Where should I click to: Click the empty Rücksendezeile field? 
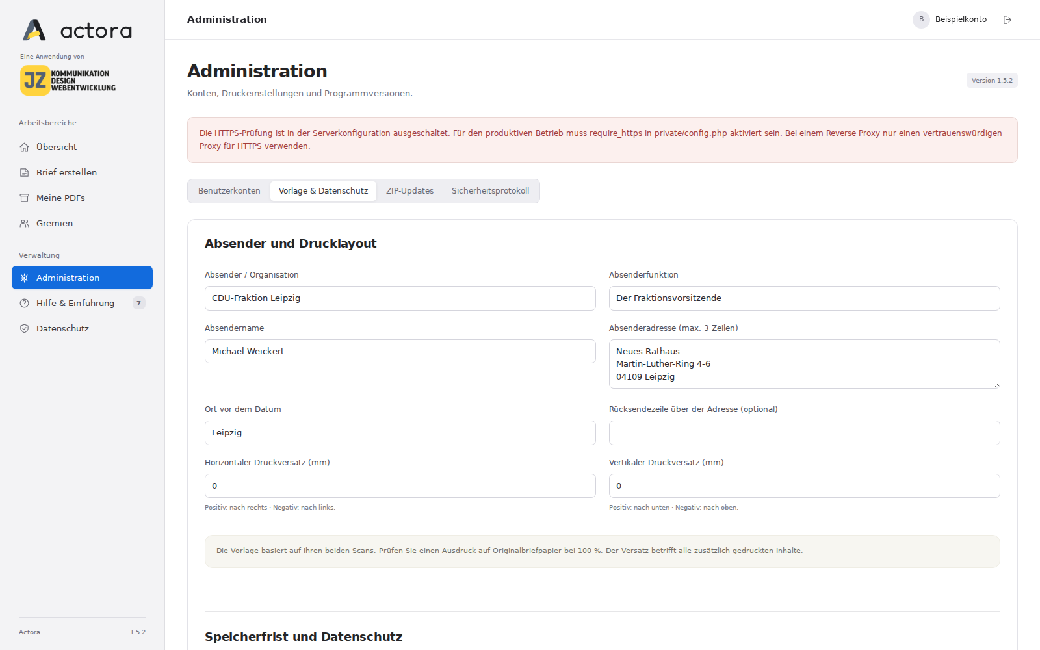click(x=805, y=433)
